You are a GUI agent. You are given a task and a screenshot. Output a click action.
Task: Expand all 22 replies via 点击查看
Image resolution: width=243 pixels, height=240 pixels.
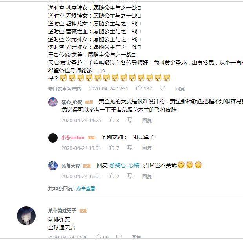[86, 188]
